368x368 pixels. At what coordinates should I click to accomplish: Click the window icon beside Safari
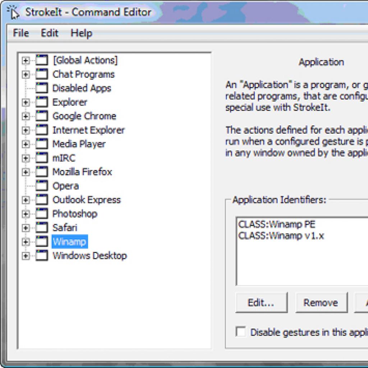pyautogui.click(x=42, y=227)
